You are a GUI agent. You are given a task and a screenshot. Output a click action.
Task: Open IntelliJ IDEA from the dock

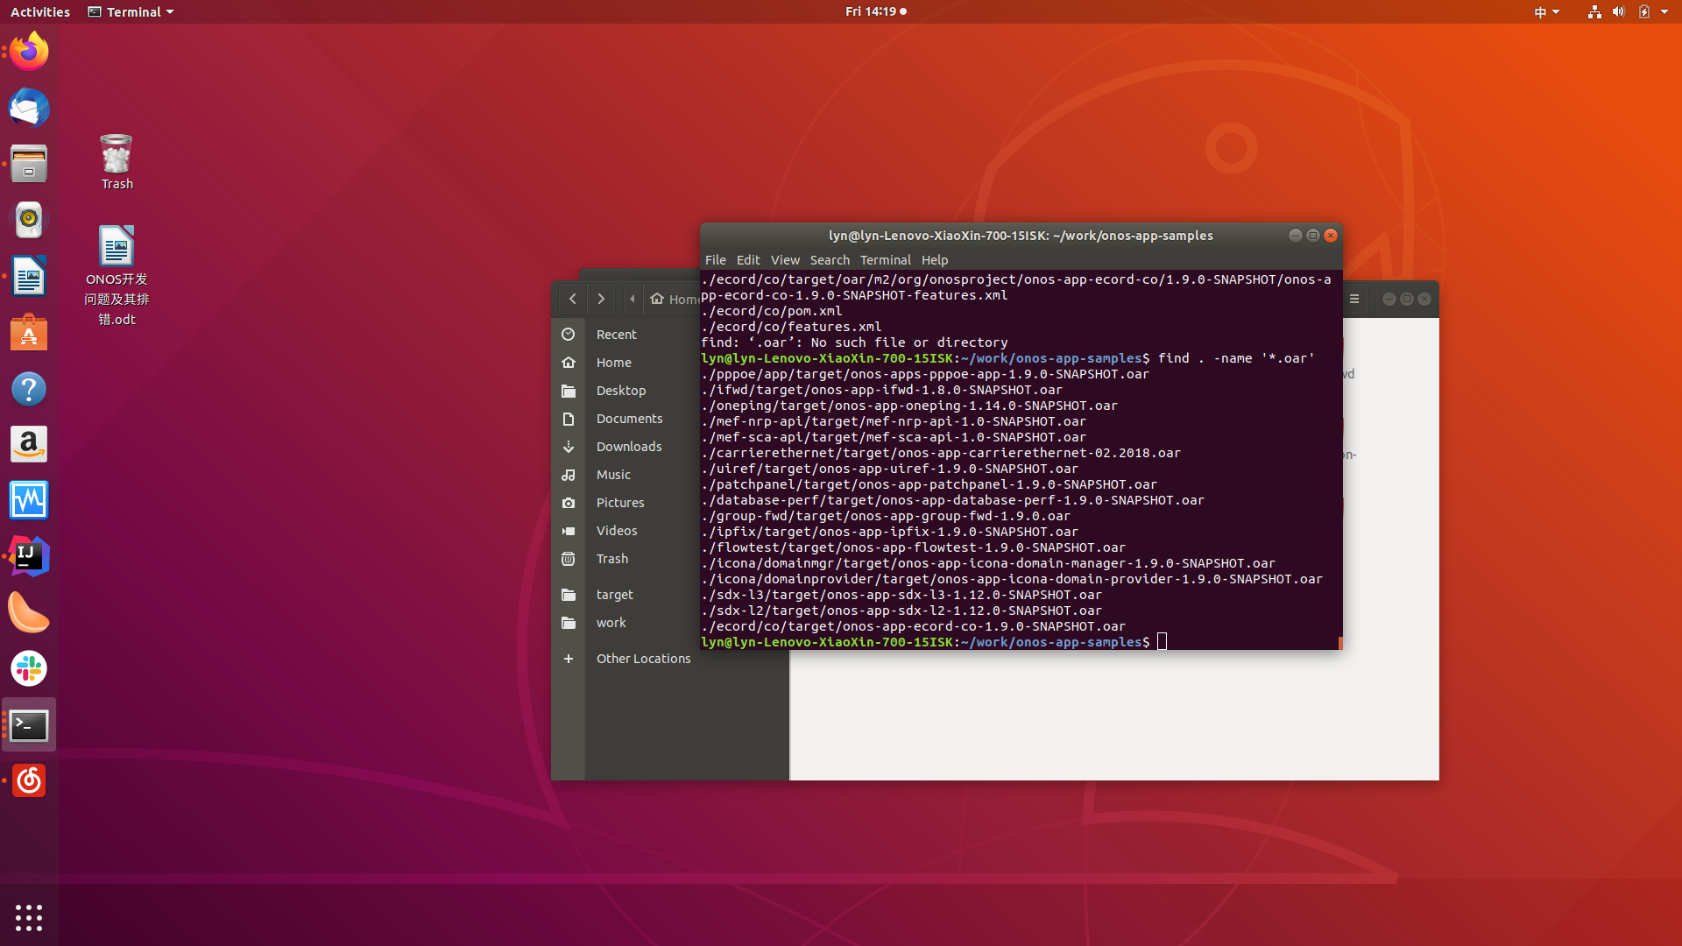[29, 556]
